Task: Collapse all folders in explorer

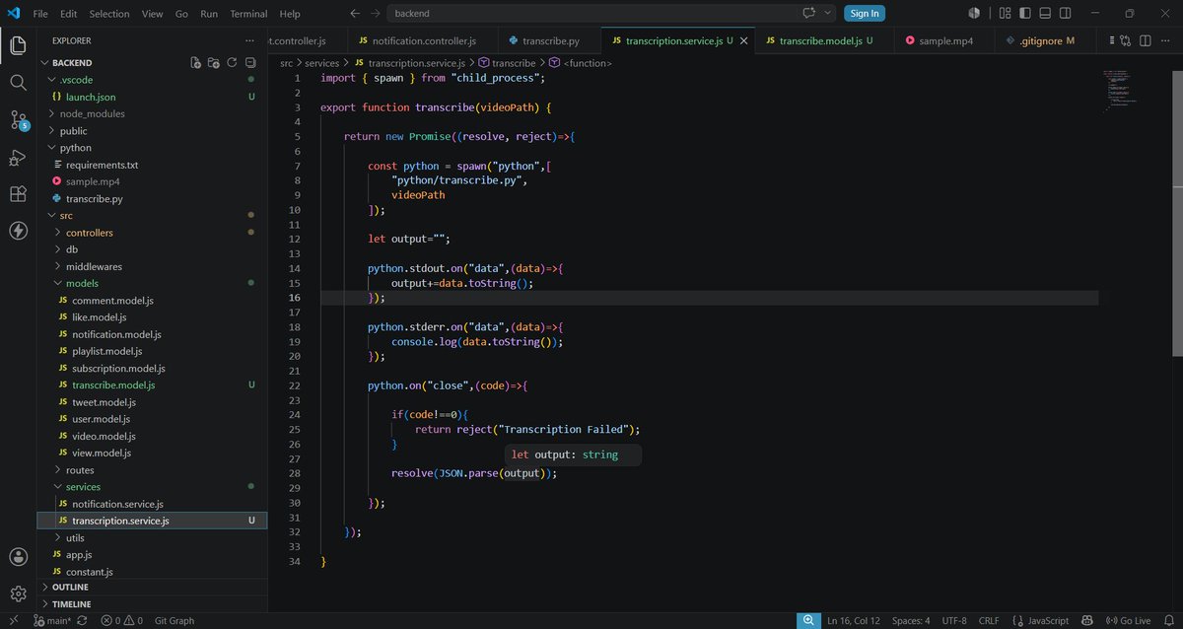Action: coord(249,62)
